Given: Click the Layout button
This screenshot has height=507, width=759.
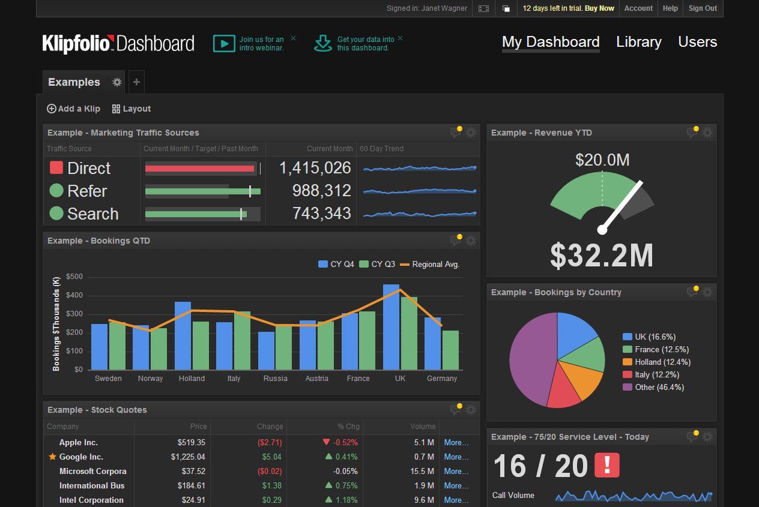Looking at the screenshot, I should click(131, 109).
